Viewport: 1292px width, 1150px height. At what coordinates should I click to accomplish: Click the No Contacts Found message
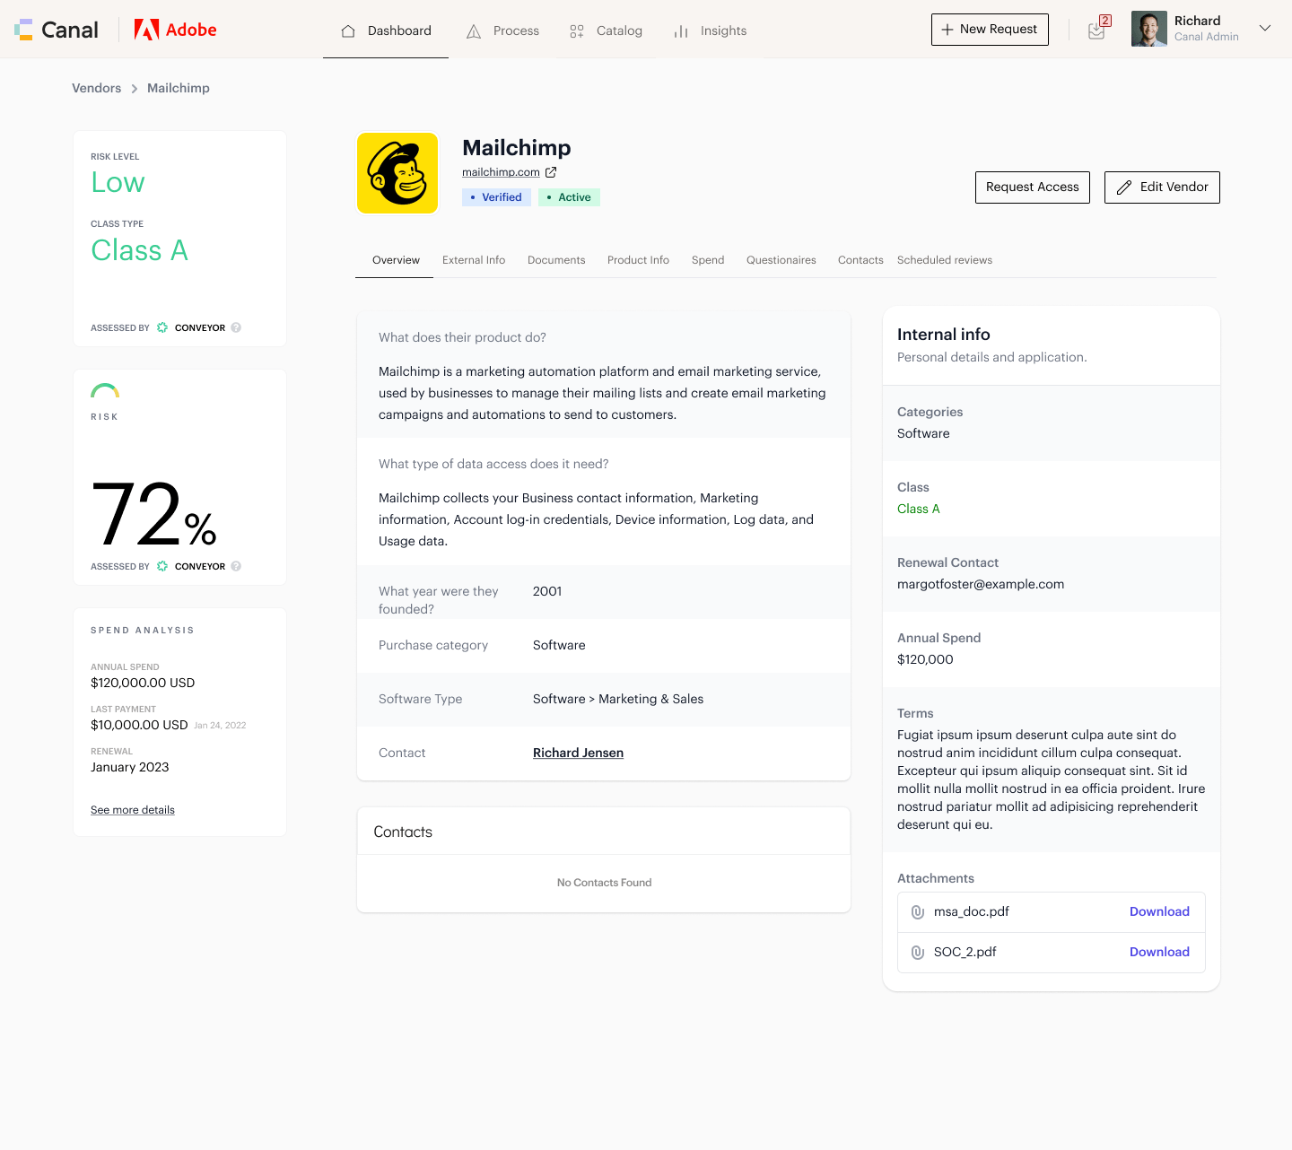point(604,883)
